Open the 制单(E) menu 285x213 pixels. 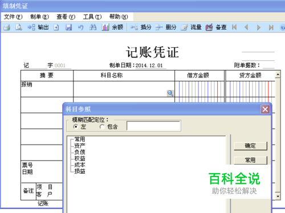(39, 17)
